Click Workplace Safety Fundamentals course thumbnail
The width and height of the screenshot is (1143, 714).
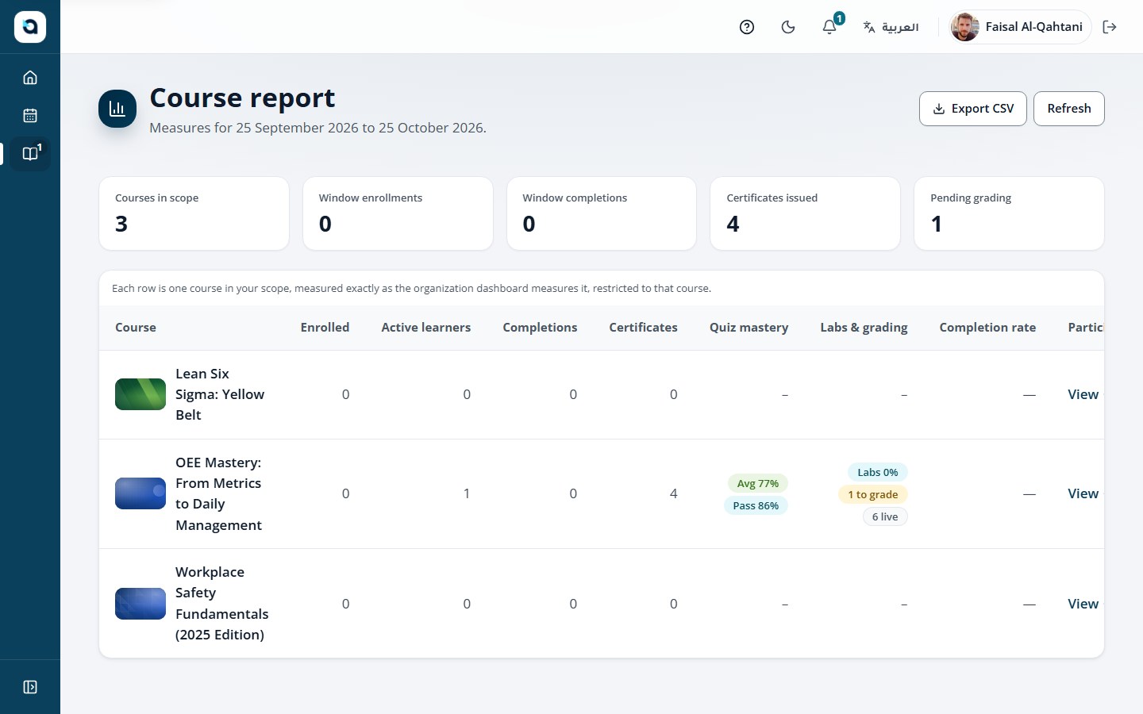coord(140,604)
